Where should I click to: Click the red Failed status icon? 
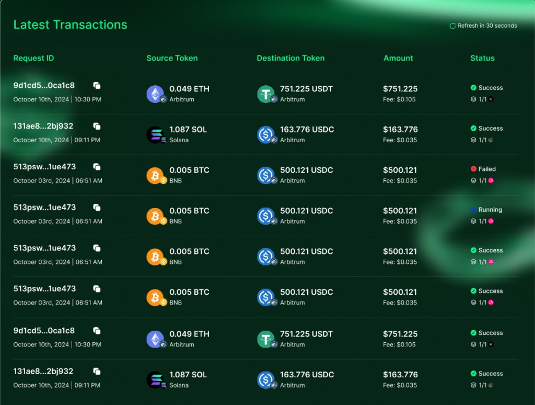[473, 169]
